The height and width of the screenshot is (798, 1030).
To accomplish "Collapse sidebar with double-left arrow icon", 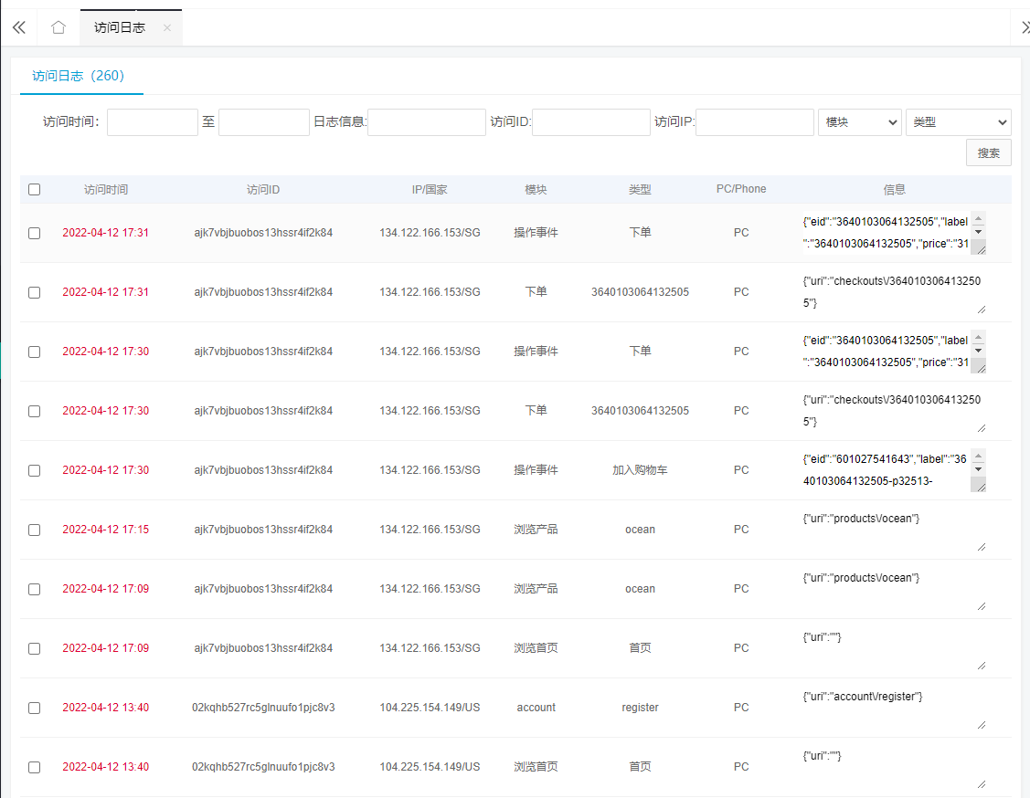I will coord(19,27).
